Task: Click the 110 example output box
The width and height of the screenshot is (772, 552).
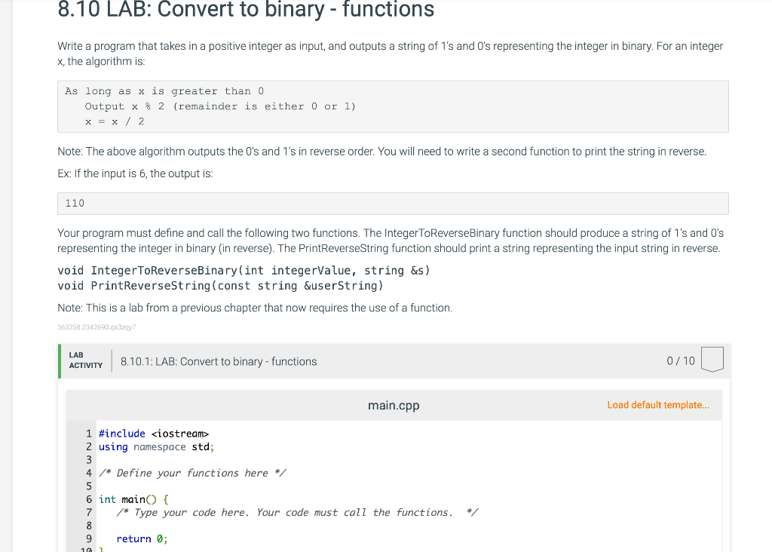Action: [x=393, y=204]
